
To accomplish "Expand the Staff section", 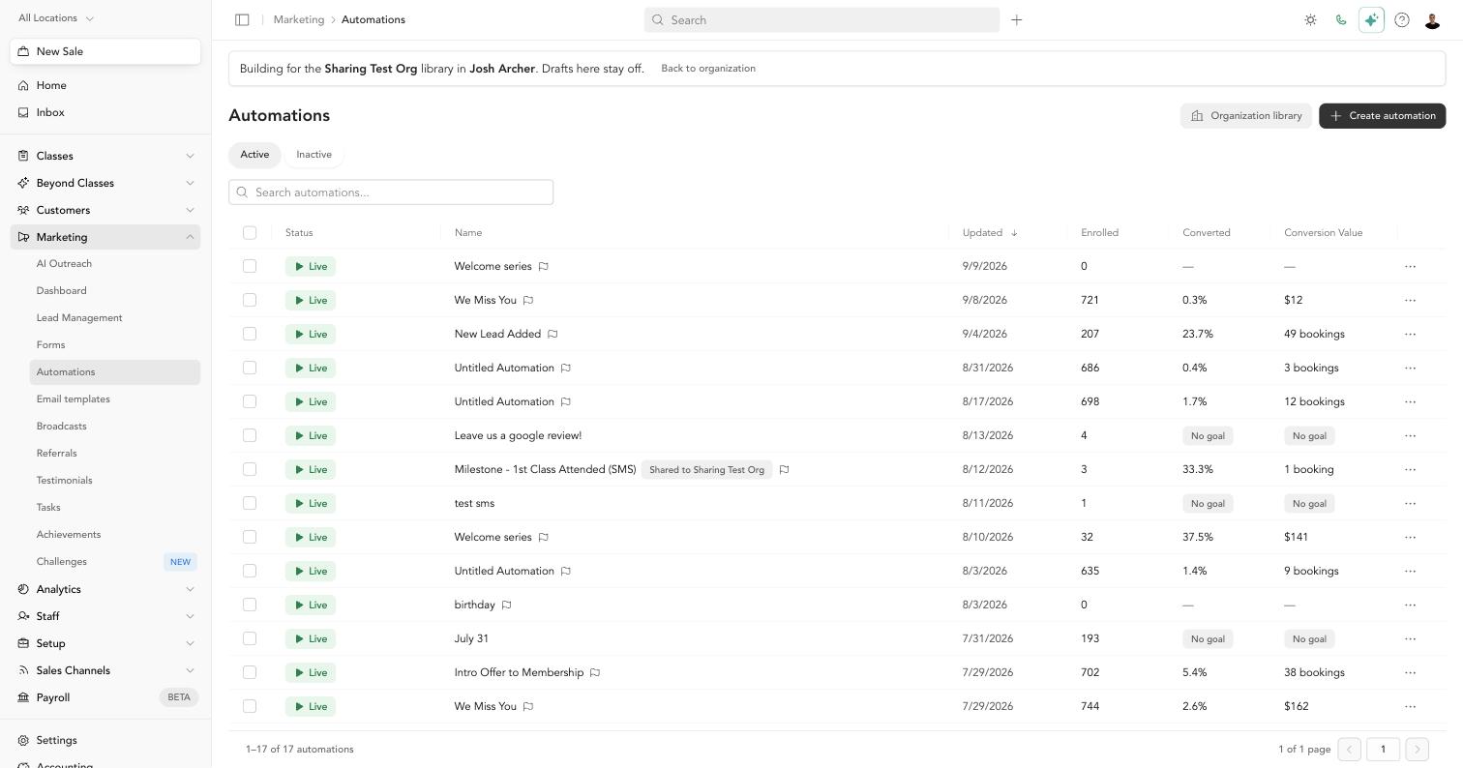I will 105,616.
